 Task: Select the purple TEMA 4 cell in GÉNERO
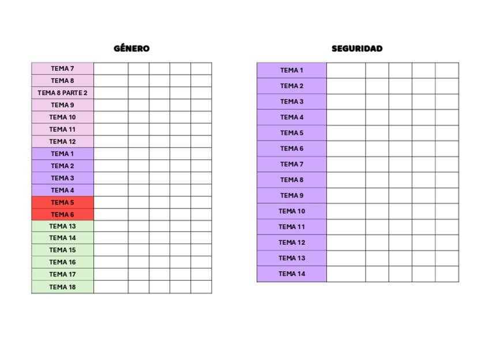click(x=62, y=190)
